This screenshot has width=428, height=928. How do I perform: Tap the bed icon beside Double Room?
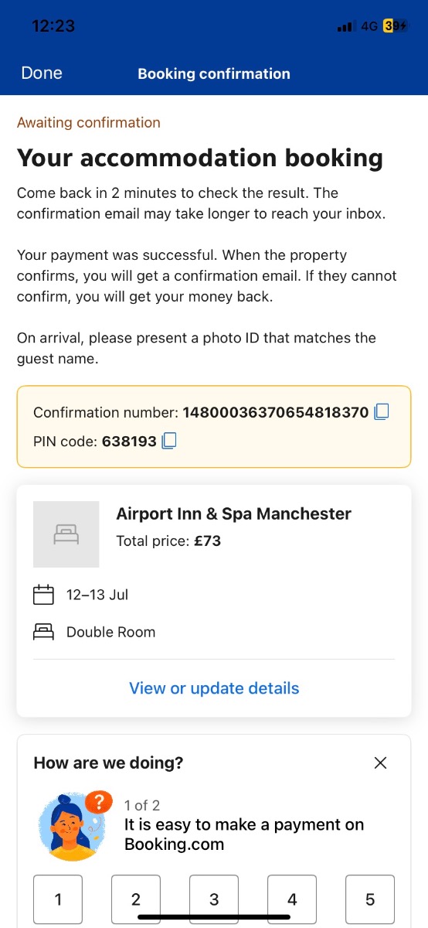(x=43, y=632)
